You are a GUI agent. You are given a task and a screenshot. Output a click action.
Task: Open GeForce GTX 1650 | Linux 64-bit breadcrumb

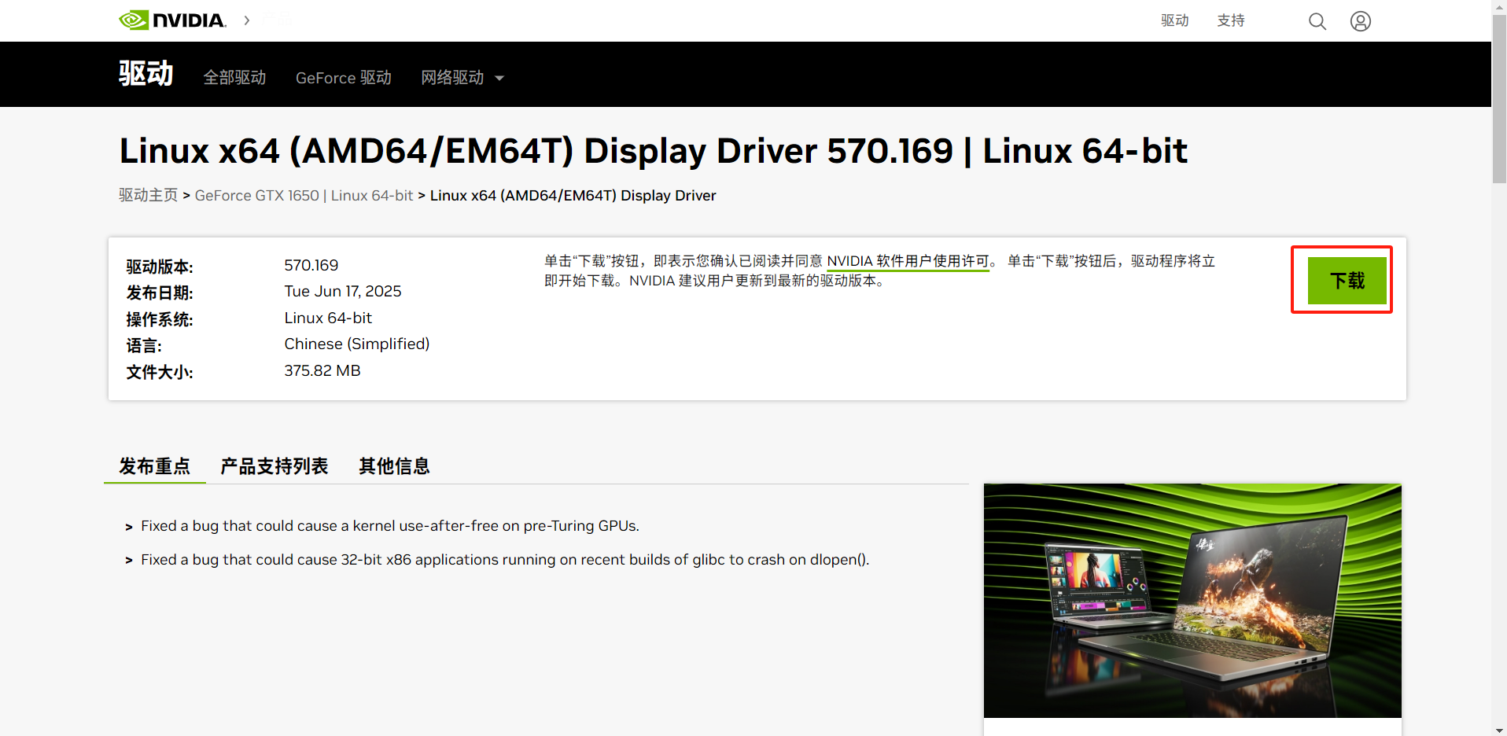[x=304, y=195]
